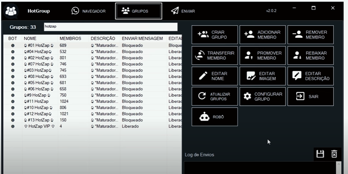Select the #06 HotZap group name
The image size is (348, 174).
point(39,89)
